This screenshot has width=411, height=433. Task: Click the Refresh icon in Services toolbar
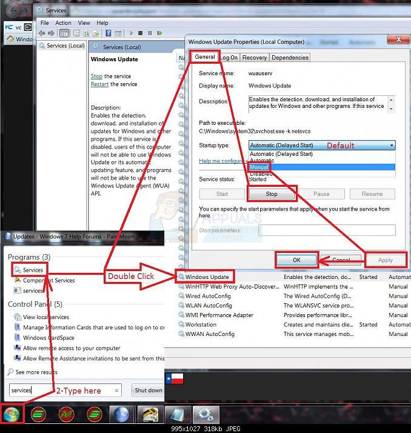pyautogui.click(x=87, y=33)
